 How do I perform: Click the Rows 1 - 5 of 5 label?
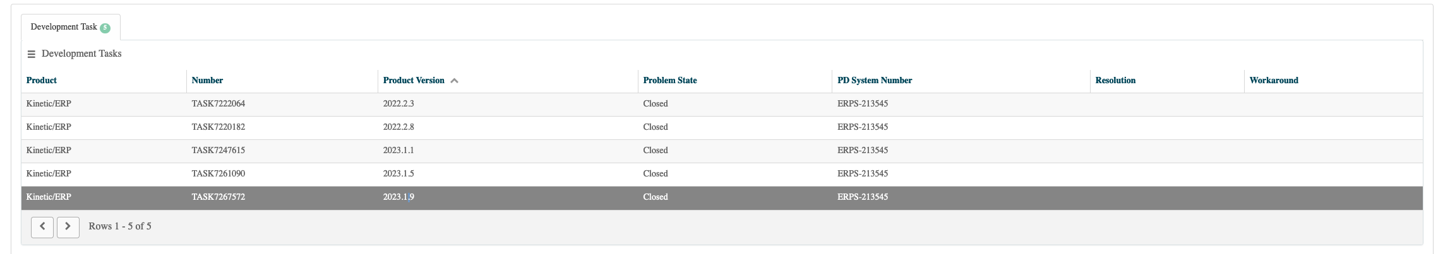pyautogui.click(x=120, y=226)
